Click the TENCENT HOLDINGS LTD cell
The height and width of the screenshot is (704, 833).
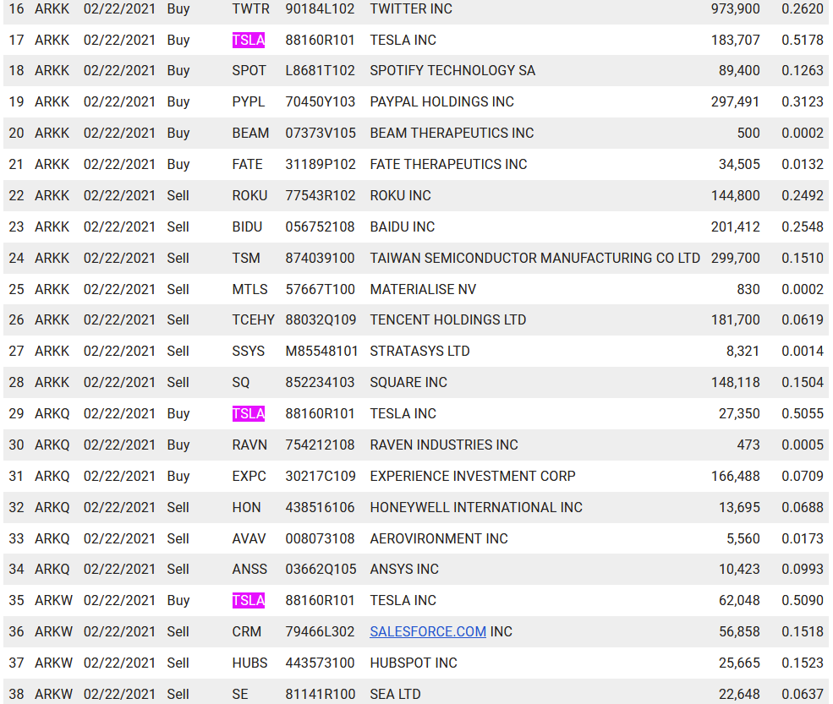[x=447, y=319]
